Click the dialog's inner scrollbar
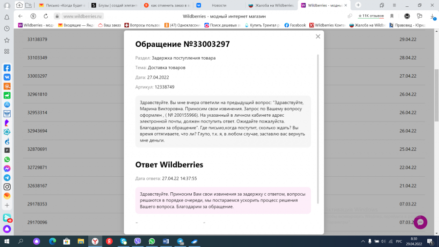This screenshot has height=247, width=439. click(318, 129)
